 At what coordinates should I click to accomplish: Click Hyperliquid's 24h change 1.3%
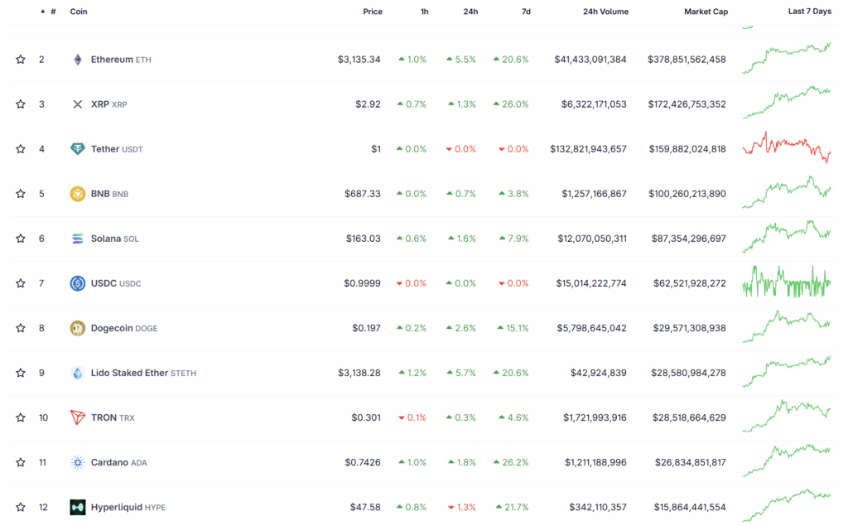(x=462, y=507)
